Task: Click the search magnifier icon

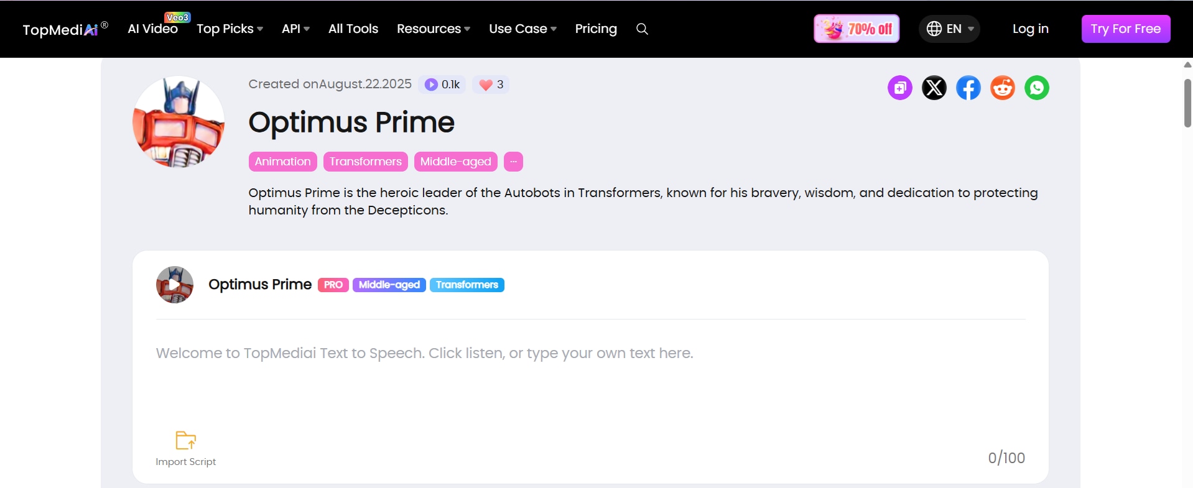Action: (x=642, y=29)
